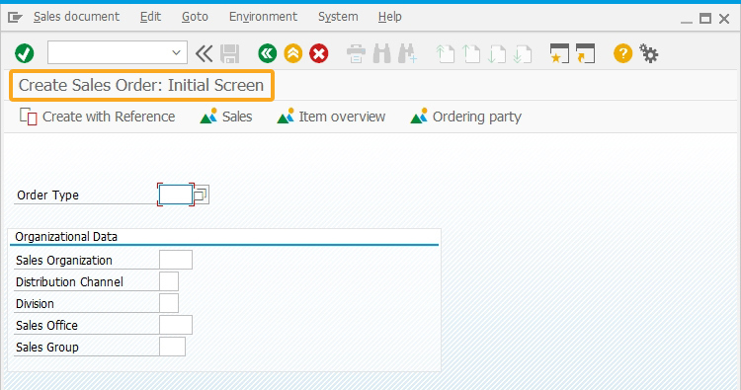Click Create with Reference button

[x=98, y=117]
